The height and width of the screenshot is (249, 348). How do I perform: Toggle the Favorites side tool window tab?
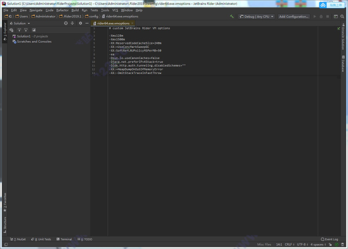tap(5, 203)
